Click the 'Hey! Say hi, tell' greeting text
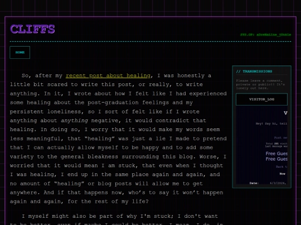 pyautogui.click(x=271, y=123)
